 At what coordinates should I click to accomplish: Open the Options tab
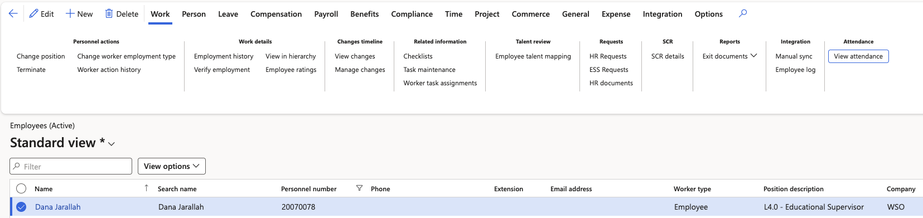tap(709, 14)
